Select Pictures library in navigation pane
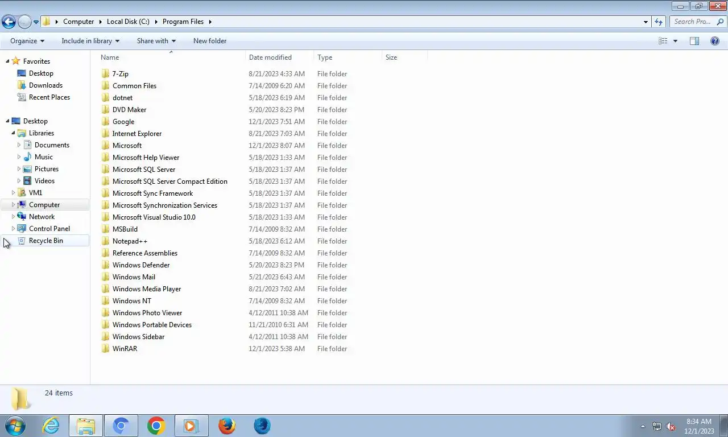Viewport: 728px width, 437px height. click(46, 169)
